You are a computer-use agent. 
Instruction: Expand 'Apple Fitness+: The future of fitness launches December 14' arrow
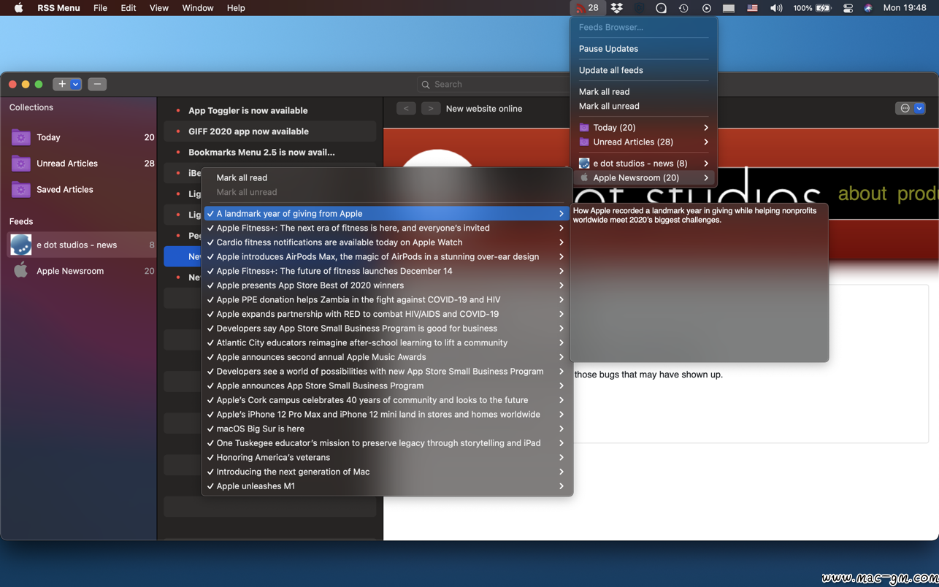pos(561,271)
